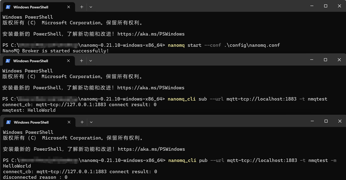Expand the profile dropdown in the nanomq start window
The width and height of the screenshot is (346, 180).
[91, 7]
